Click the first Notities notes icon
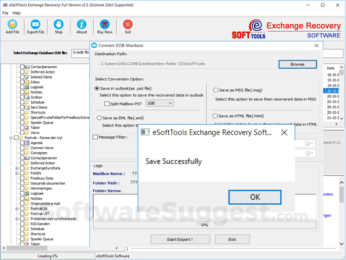This screenshot has height=260, width=346. pos(27,92)
